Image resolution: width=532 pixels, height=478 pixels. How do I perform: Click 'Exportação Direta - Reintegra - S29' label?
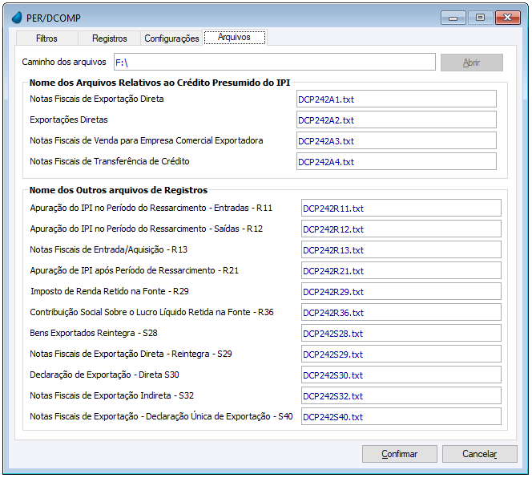coord(131,354)
